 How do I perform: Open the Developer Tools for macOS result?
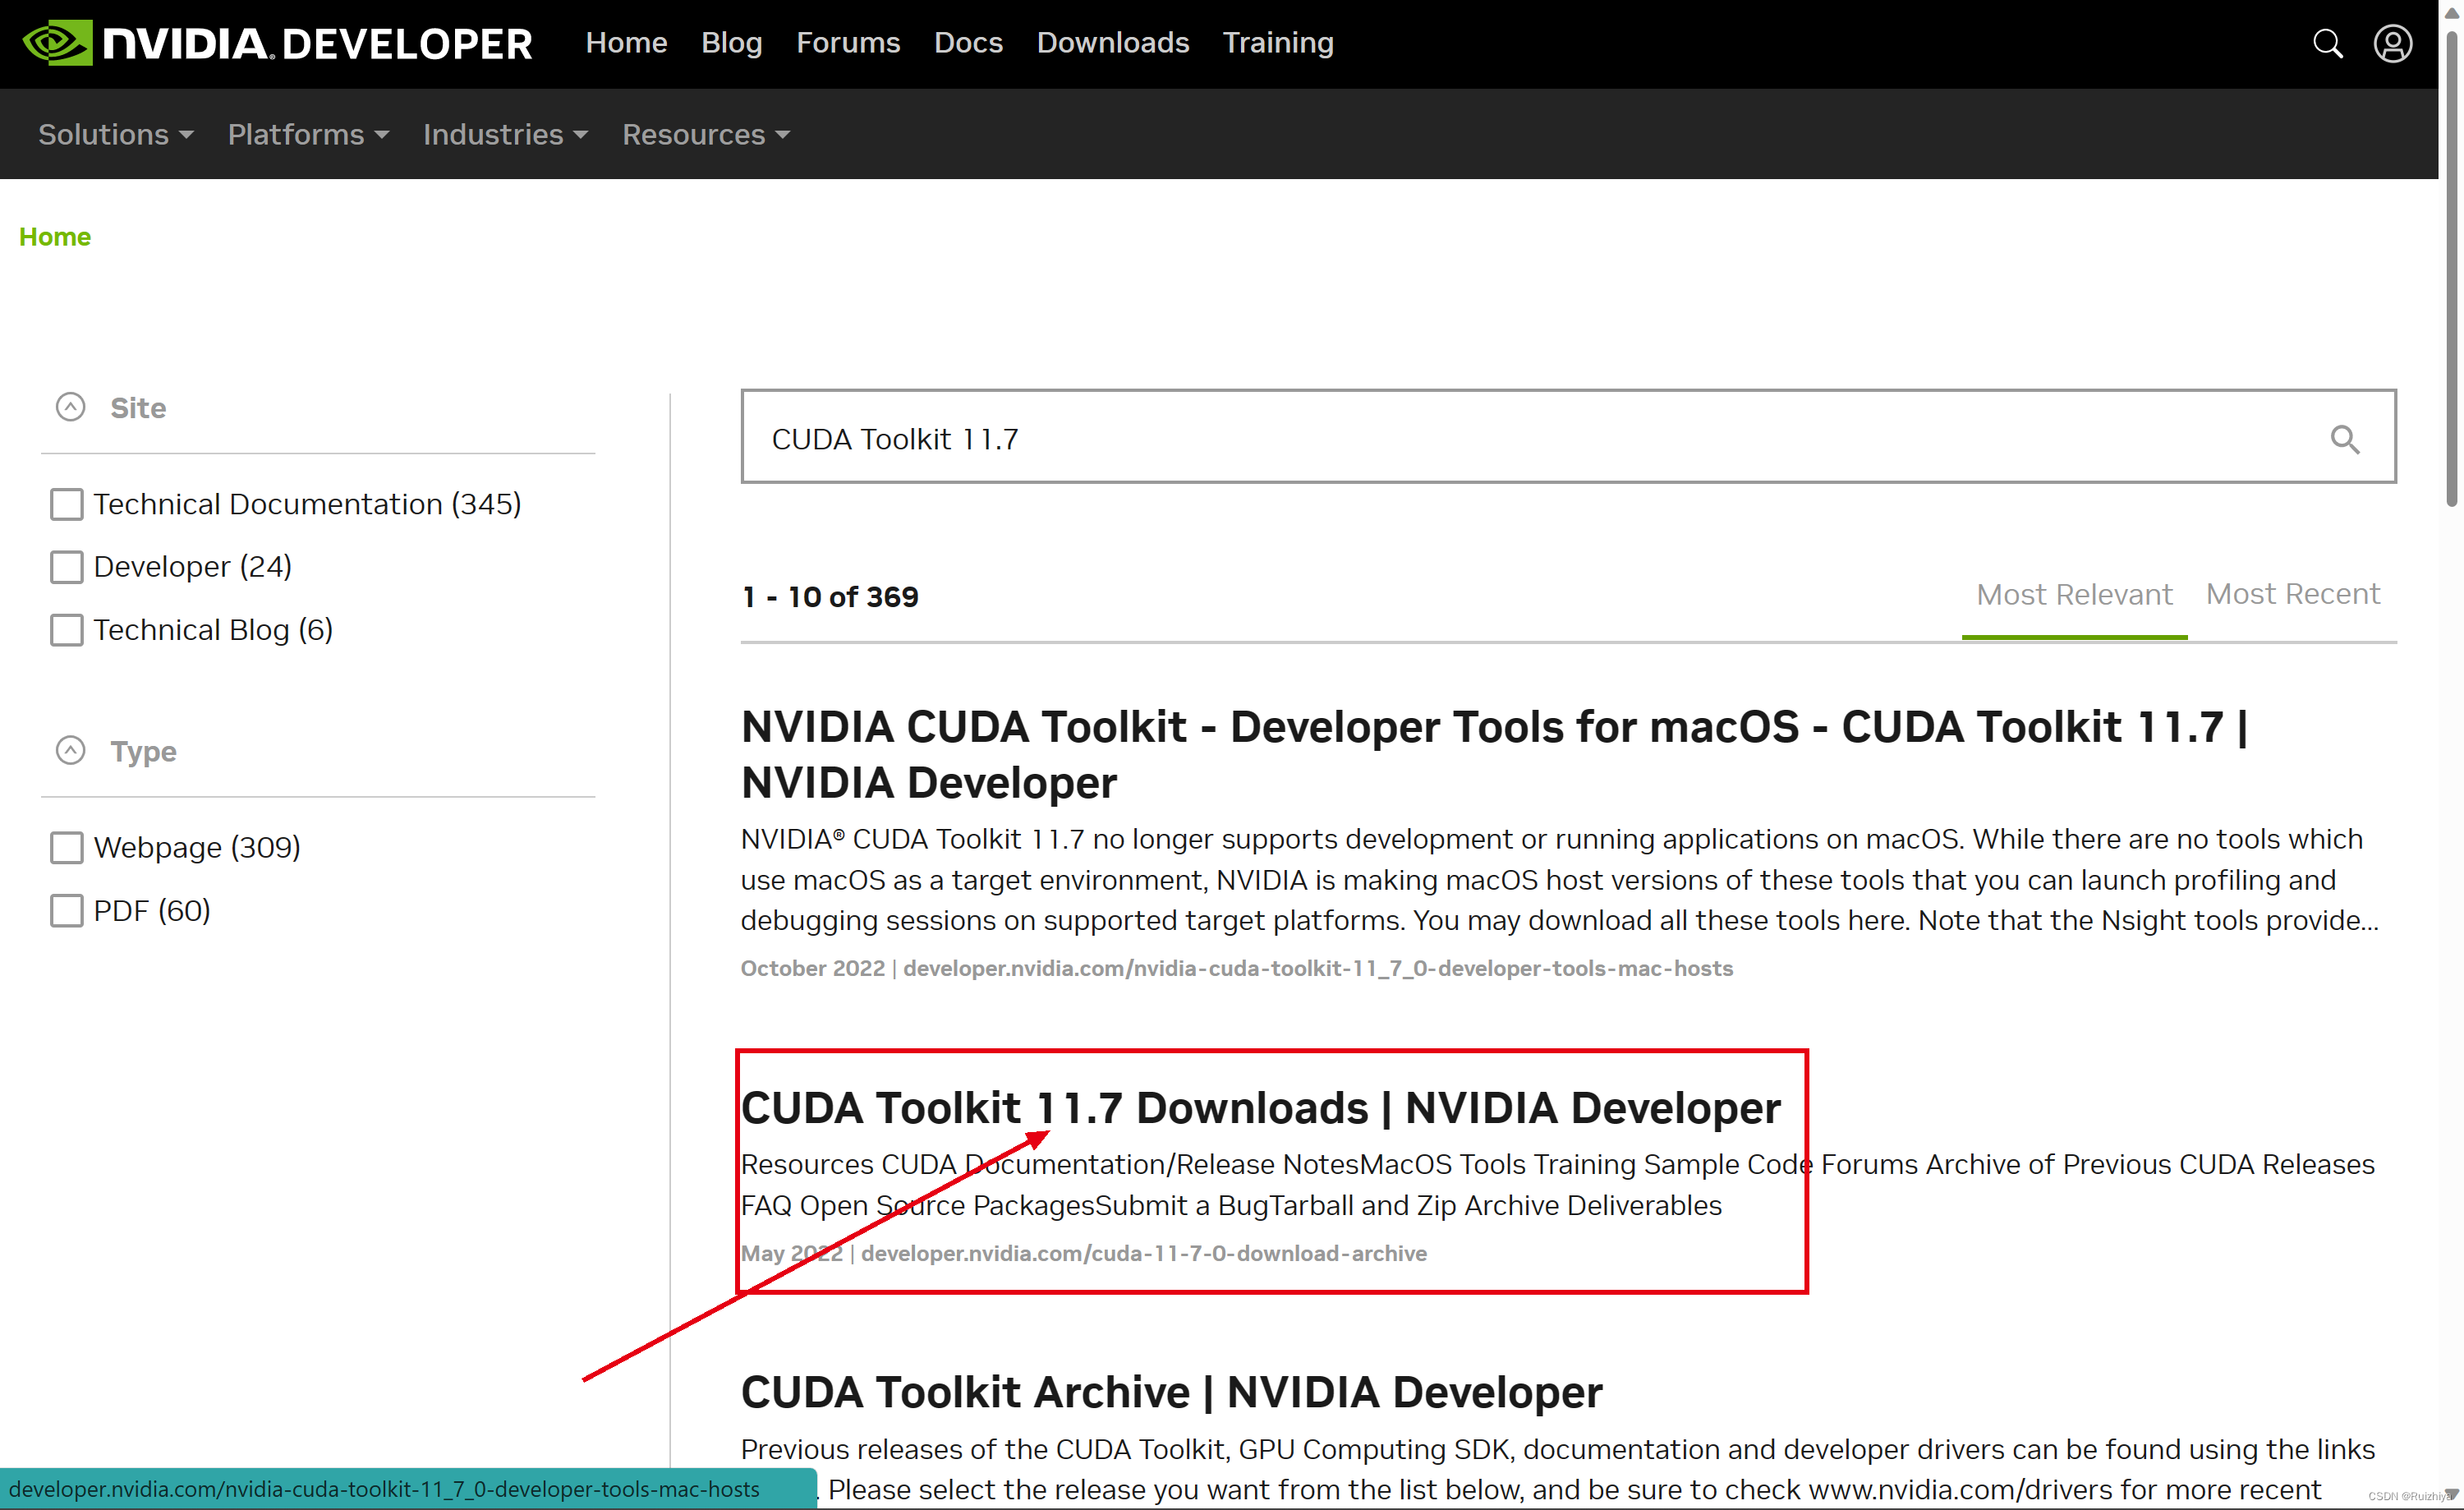[x=1494, y=754]
